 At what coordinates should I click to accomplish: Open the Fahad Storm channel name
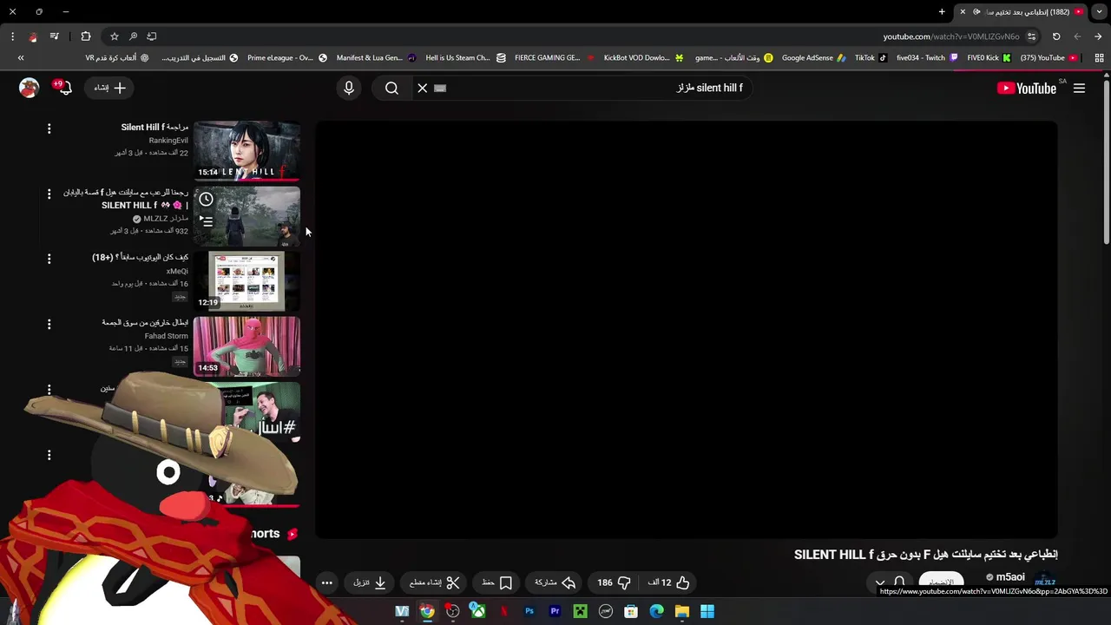pyautogui.click(x=166, y=336)
